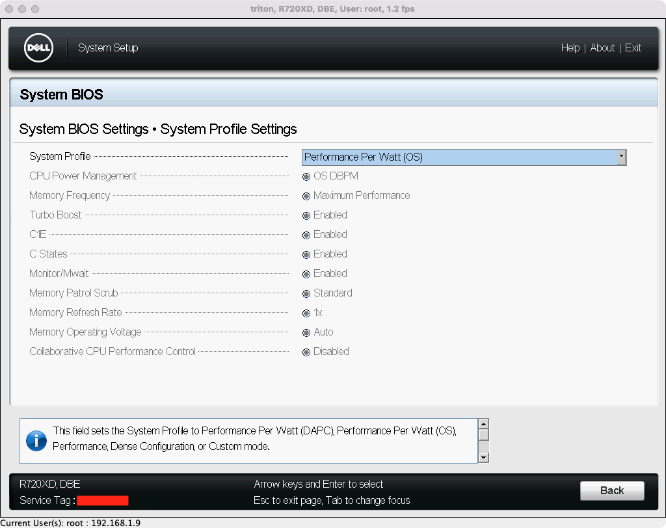This screenshot has height=528, width=666.
Task: Click the blue info icon in help box
Action: 36,440
